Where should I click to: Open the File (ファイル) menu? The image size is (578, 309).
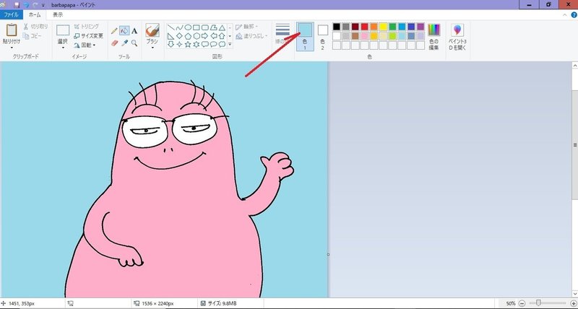12,14
